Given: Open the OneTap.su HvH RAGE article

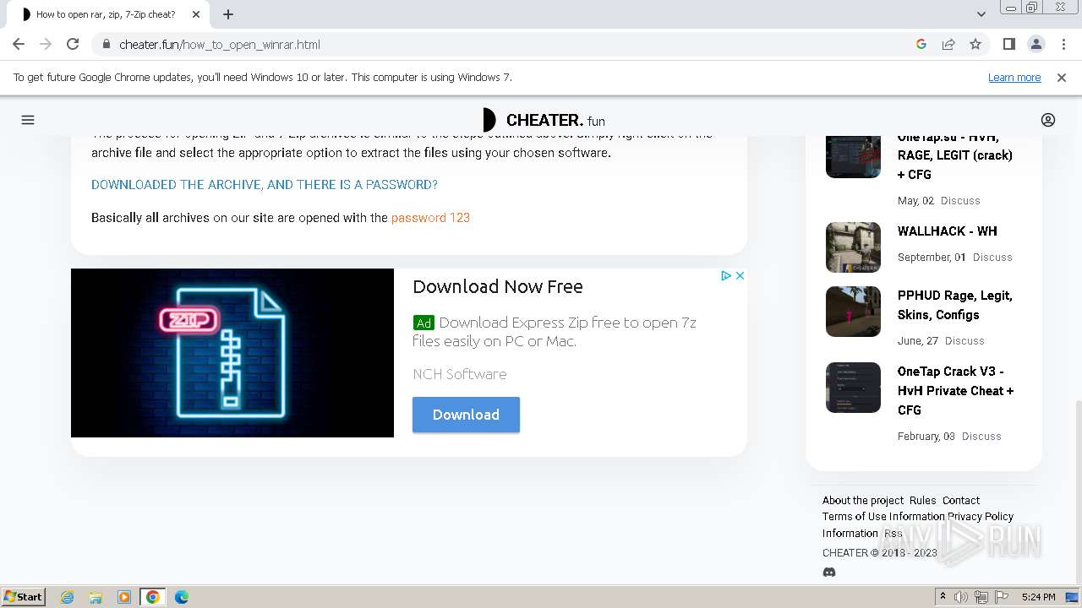Looking at the screenshot, I should [x=955, y=155].
